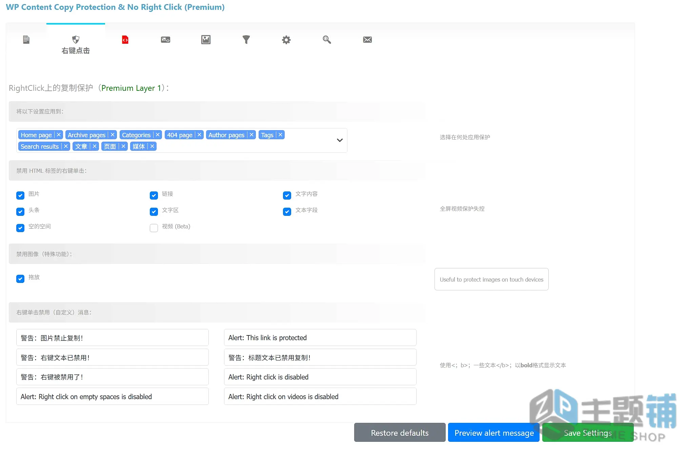687x453 pixels.
Task: Remove the 文章 tag
Action: click(95, 146)
